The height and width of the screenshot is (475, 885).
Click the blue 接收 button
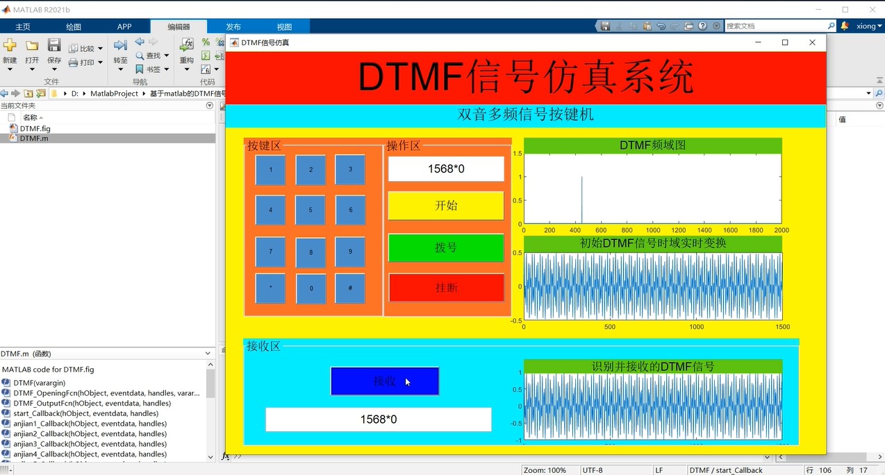pos(385,381)
